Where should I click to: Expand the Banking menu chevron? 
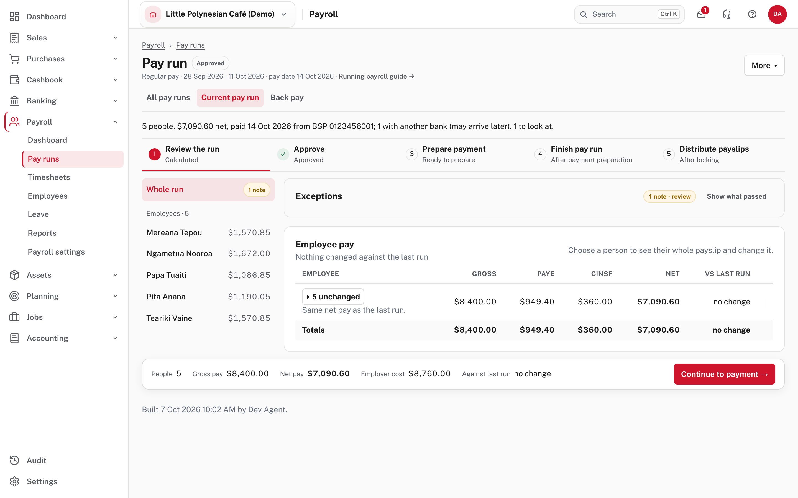(x=115, y=101)
